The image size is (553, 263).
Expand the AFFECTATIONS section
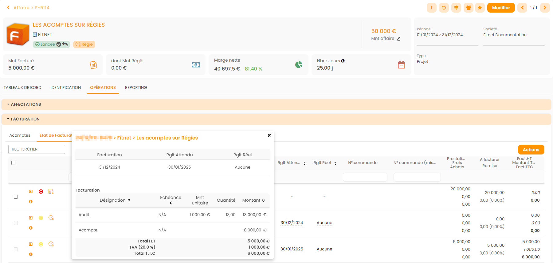[26, 105]
